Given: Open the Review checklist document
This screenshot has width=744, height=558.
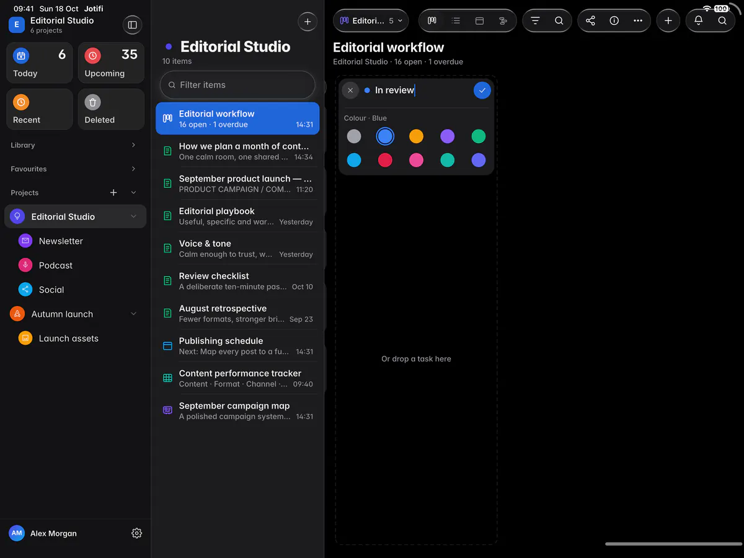Looking at the screenshot, I should pyautogui.click(x=237, y=281).
